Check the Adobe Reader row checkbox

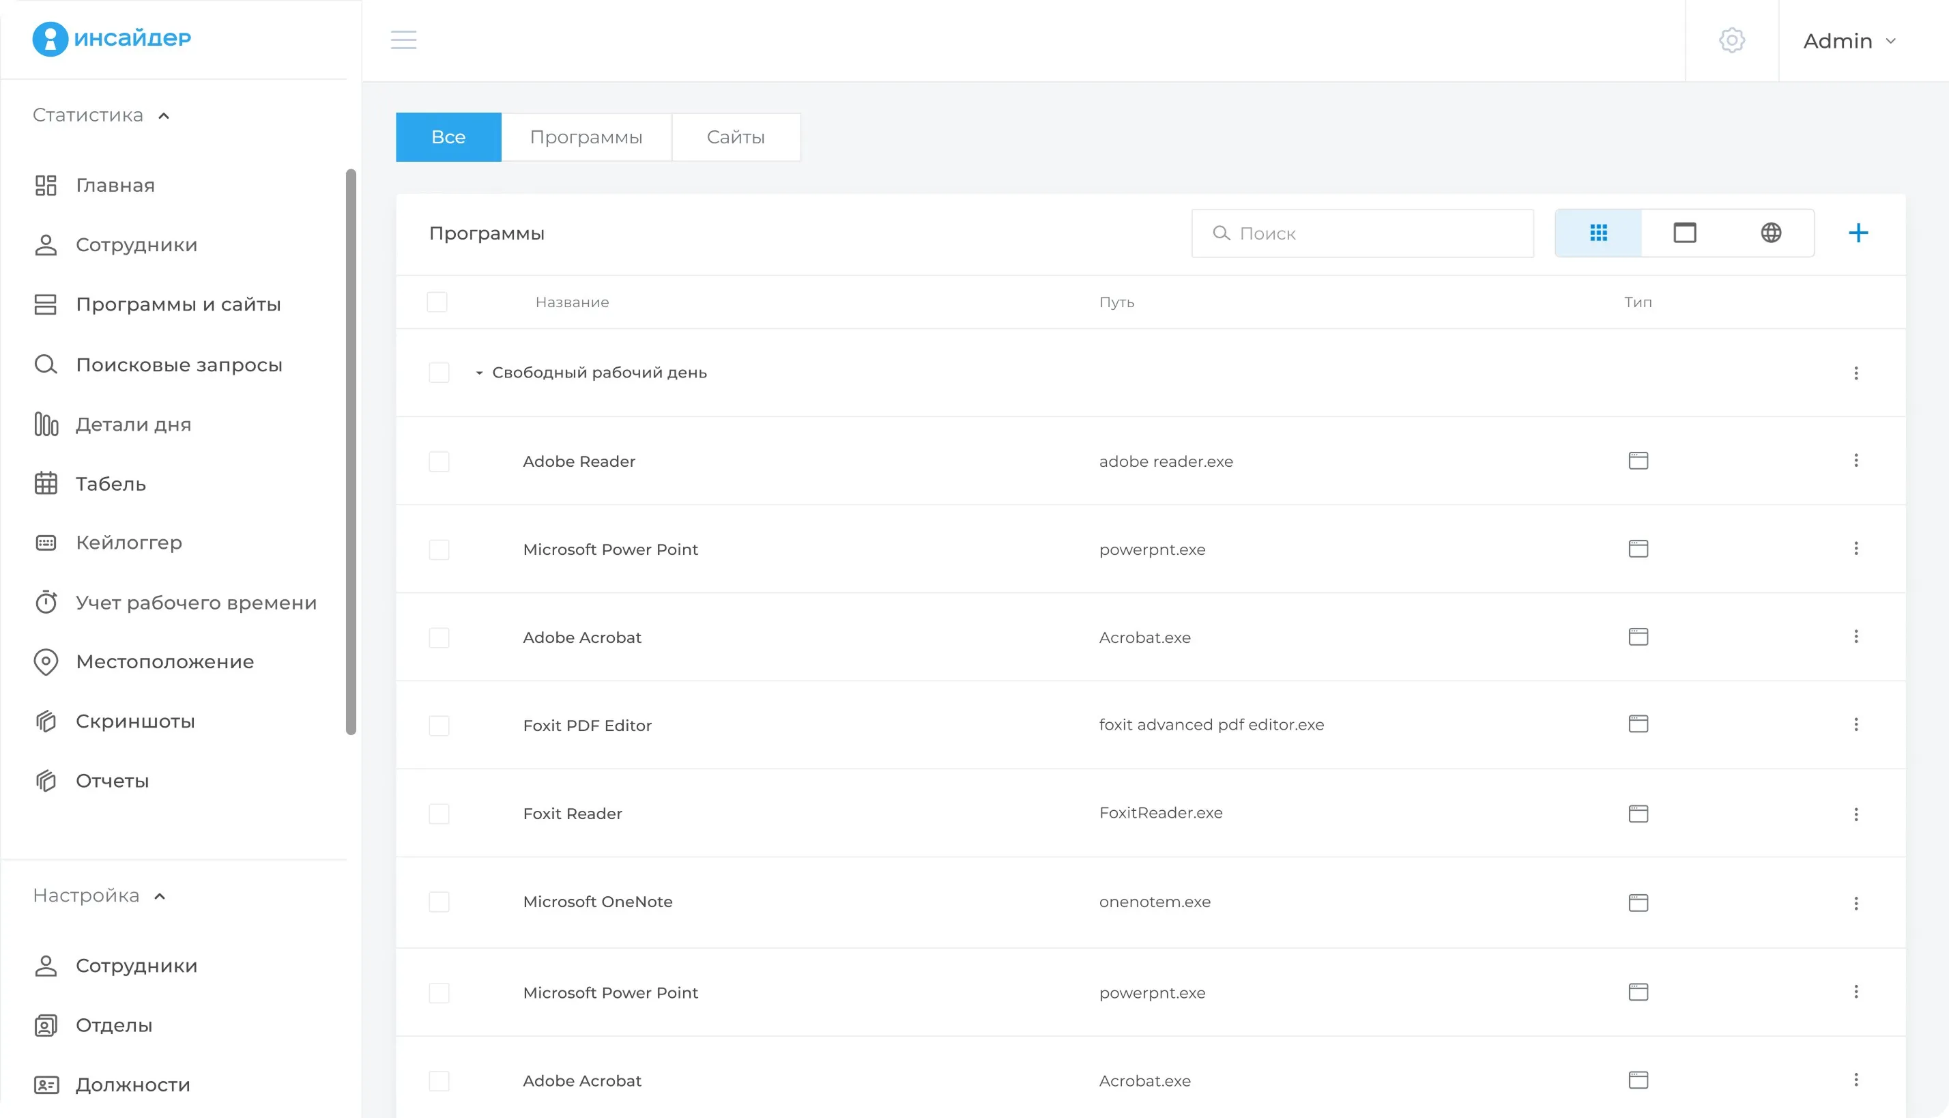439,461
